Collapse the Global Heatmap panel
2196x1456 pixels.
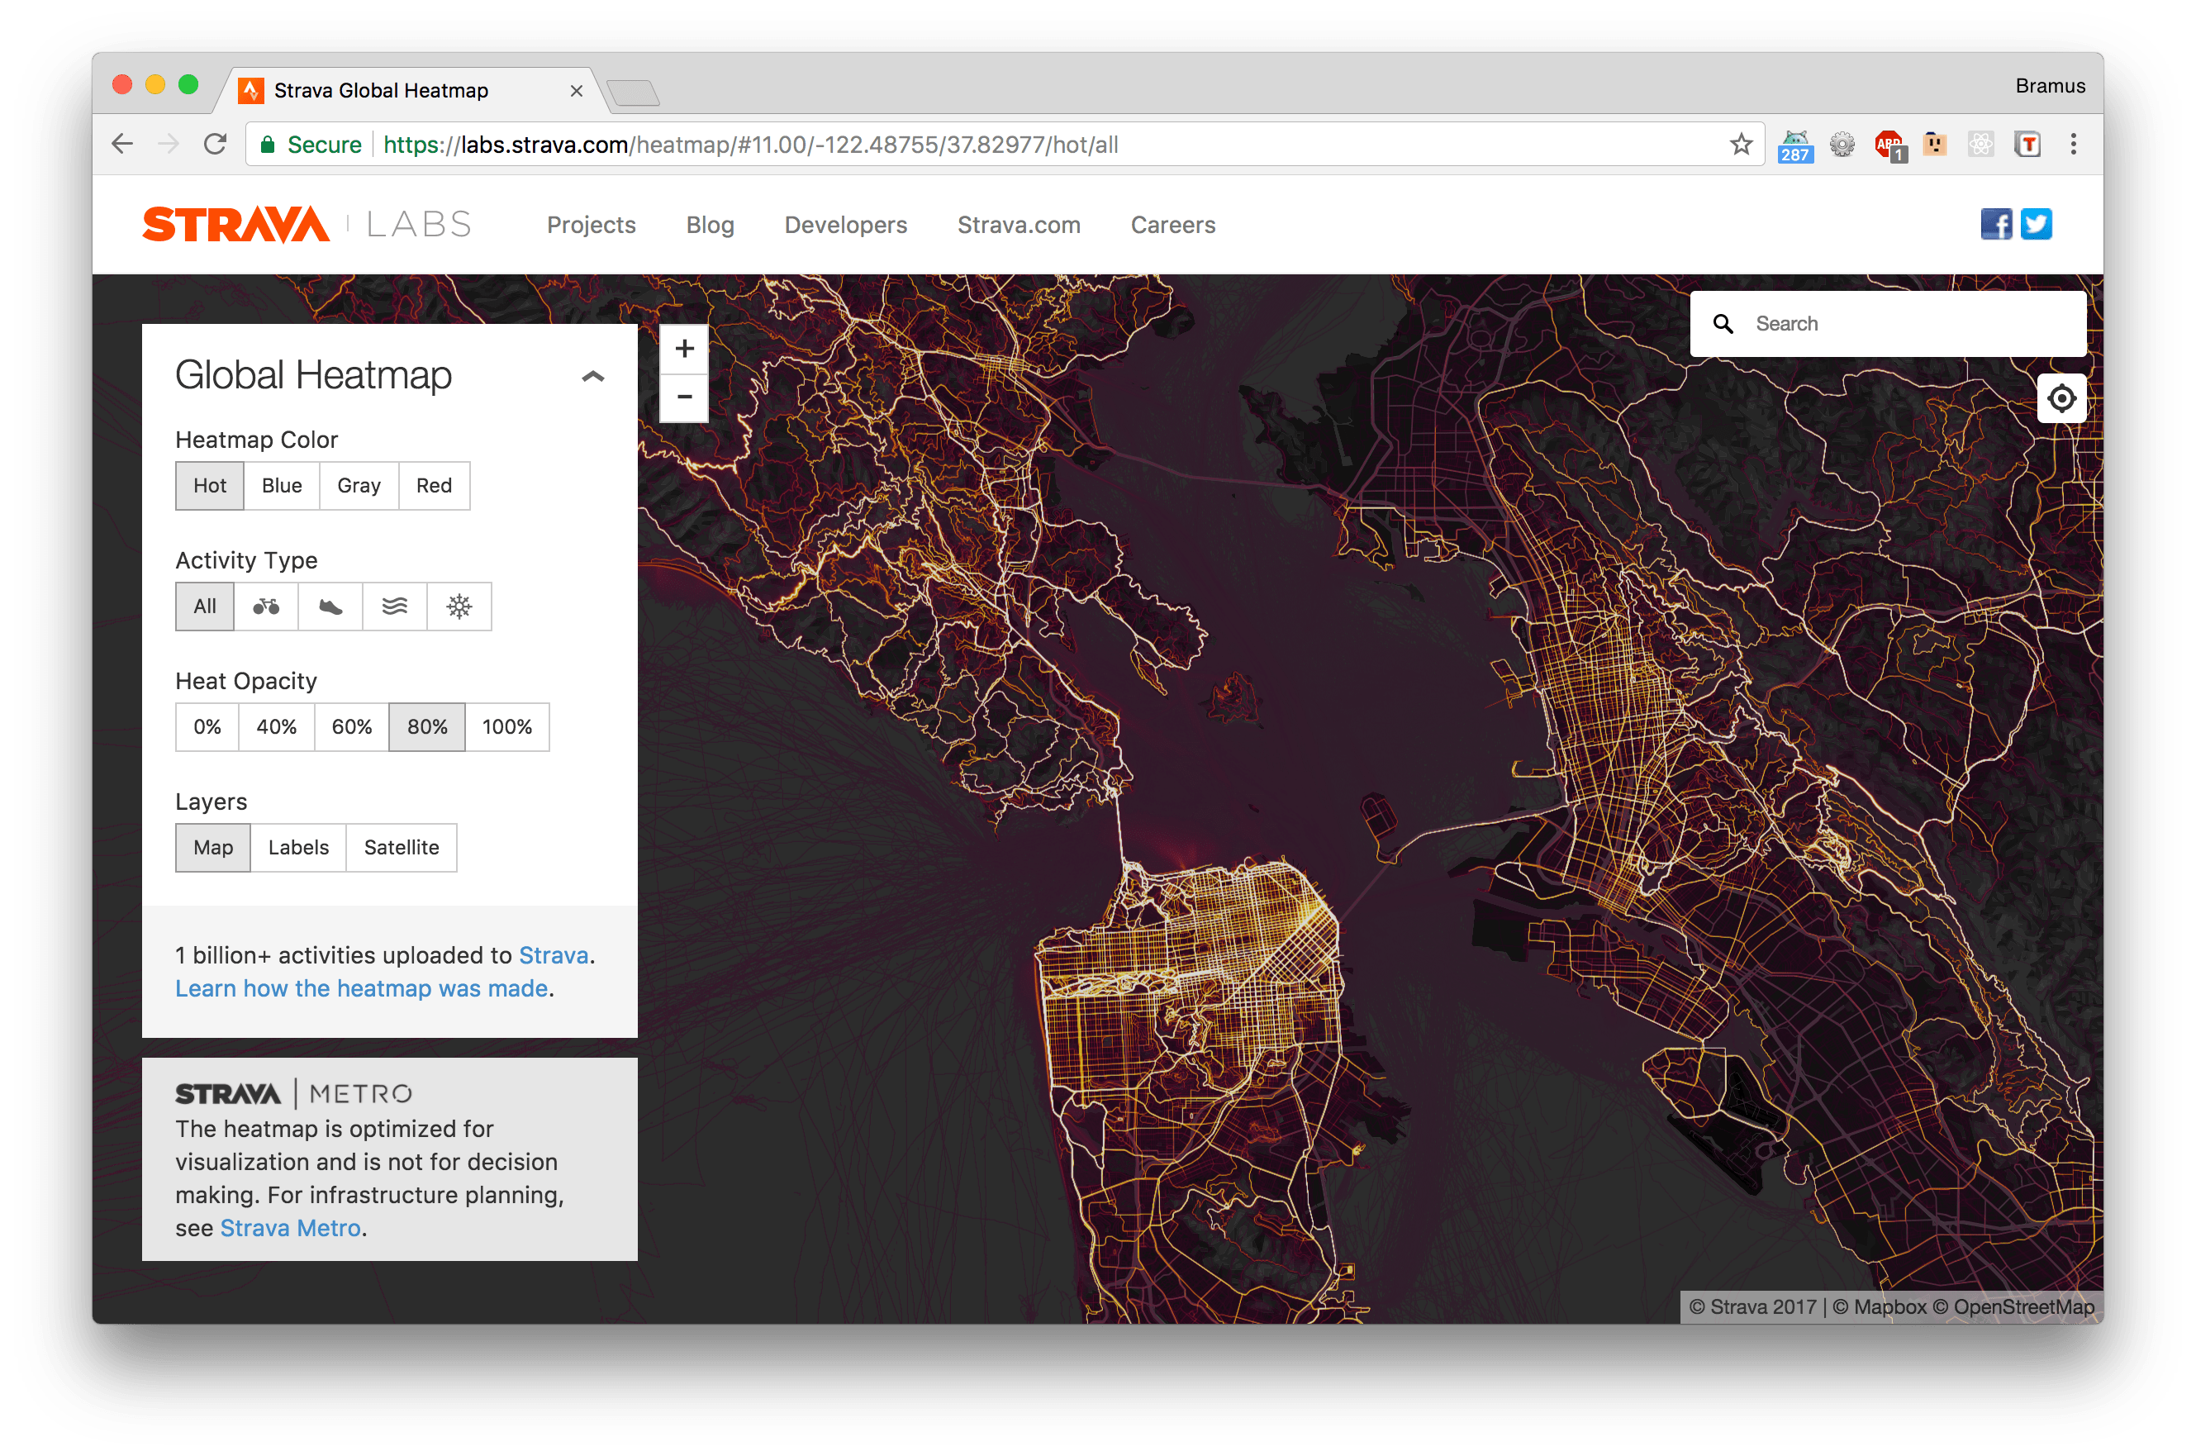(x=592, y=376)
